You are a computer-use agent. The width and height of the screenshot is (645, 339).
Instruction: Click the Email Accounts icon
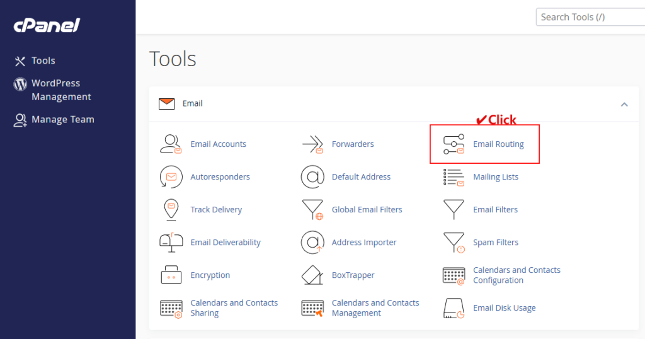pyautogui.click(x=171, y=144)
